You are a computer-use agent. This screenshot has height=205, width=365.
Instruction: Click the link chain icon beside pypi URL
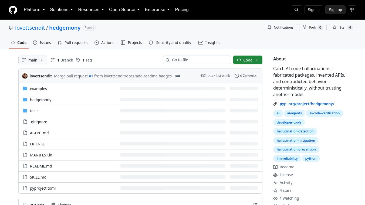click(275, 104)
